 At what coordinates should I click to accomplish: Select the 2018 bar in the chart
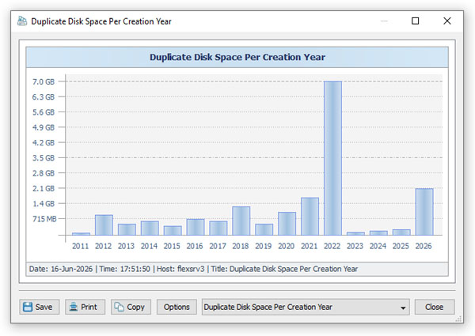click(x=241, y=221)
